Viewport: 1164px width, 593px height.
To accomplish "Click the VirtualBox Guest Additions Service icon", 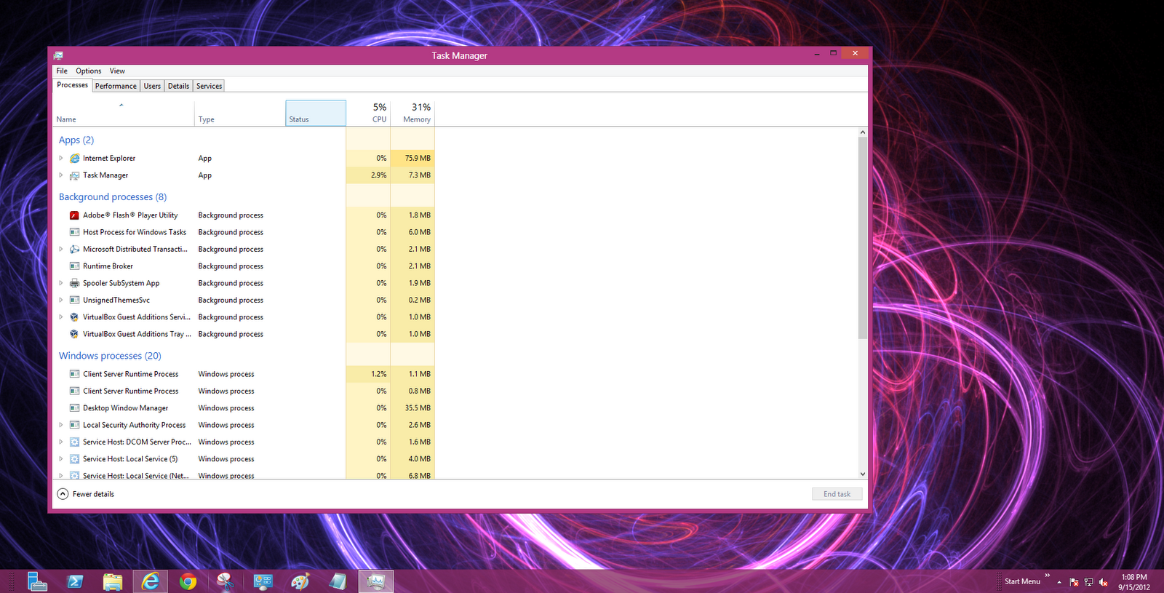I will point(74,317).
